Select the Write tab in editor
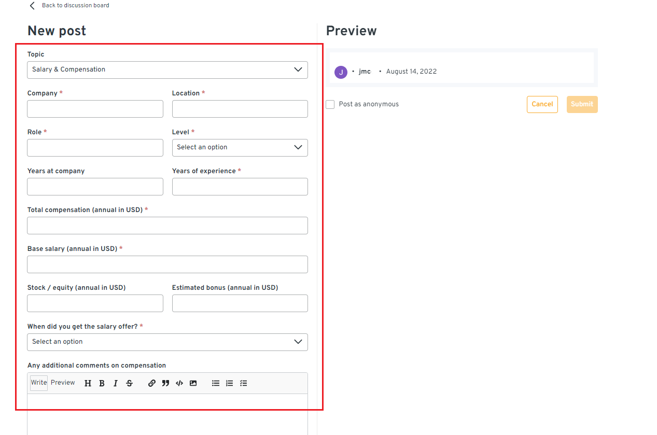Viewport: 657px width, 435px height. pos(39,383)
